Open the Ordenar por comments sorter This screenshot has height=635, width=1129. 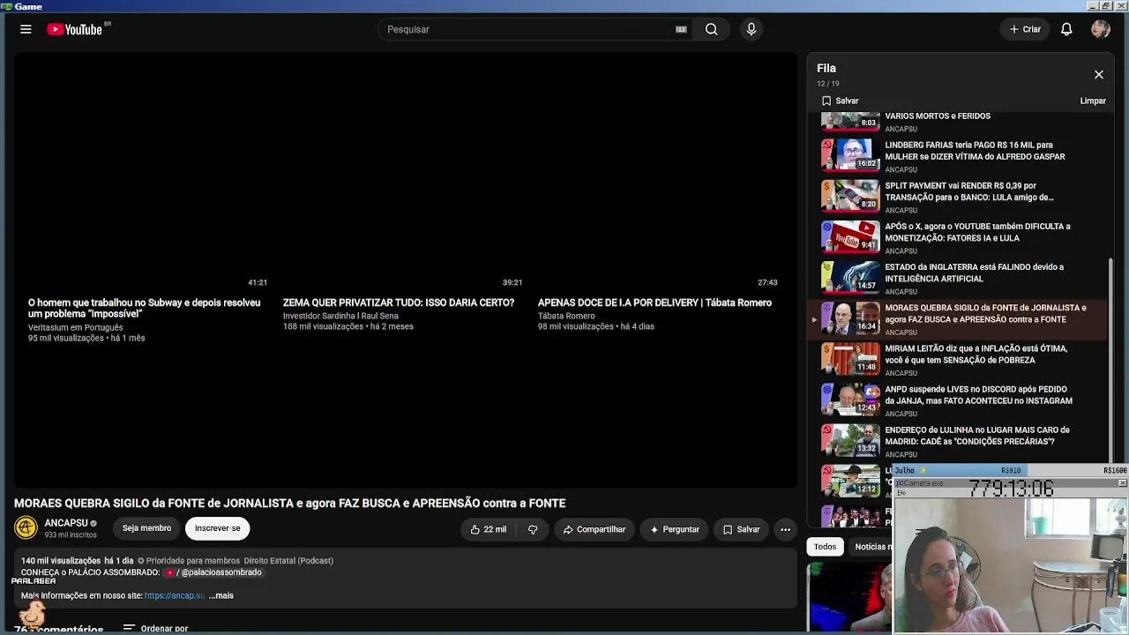[x=156, y=629]
